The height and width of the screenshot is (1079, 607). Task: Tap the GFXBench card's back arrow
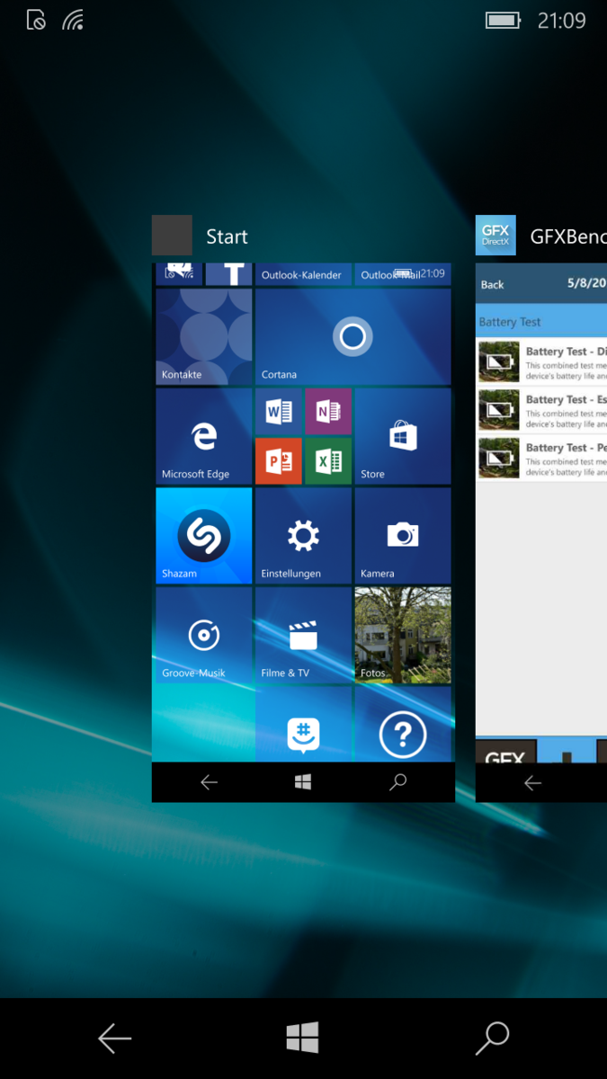(x=532, y=782)
